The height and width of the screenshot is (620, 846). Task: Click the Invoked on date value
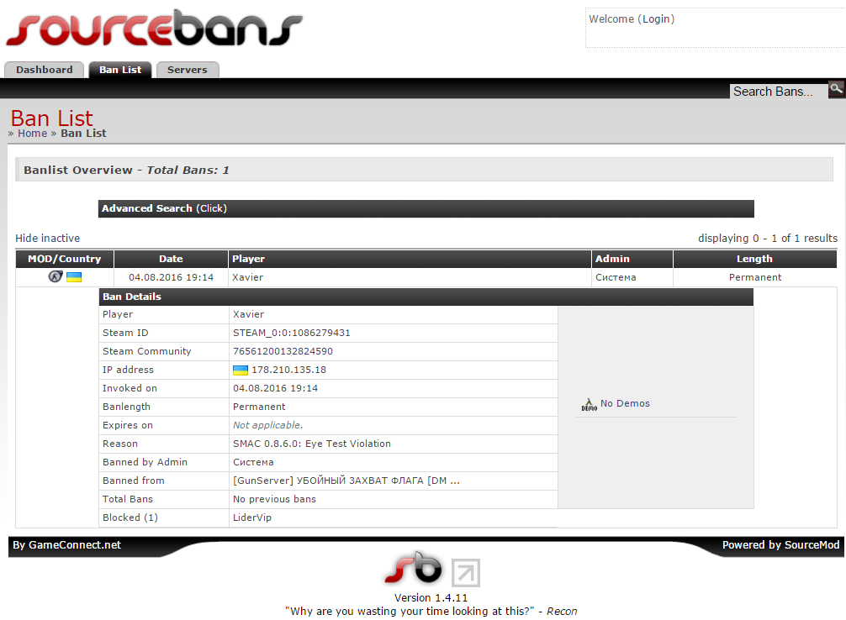(275, 388)
